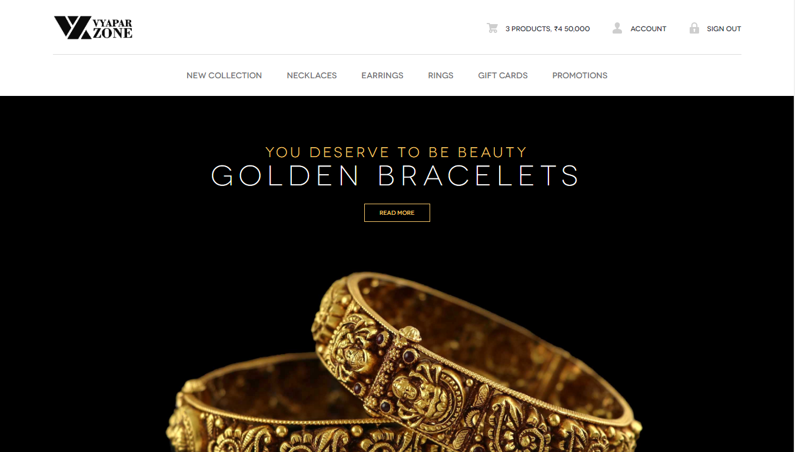Image resolution: width=795 pixels, height=452 pixels.
Task: Click the account person icon
Action: coord(617,28)
